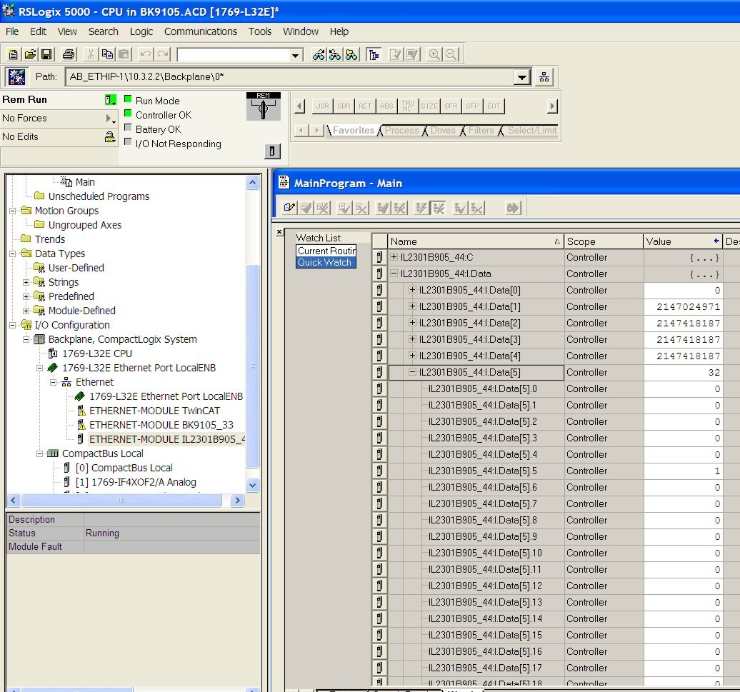Viewport: 740px width, 692px height.
Task: Insert a RET instruction from the toolbar
Action: coord(365,106)
